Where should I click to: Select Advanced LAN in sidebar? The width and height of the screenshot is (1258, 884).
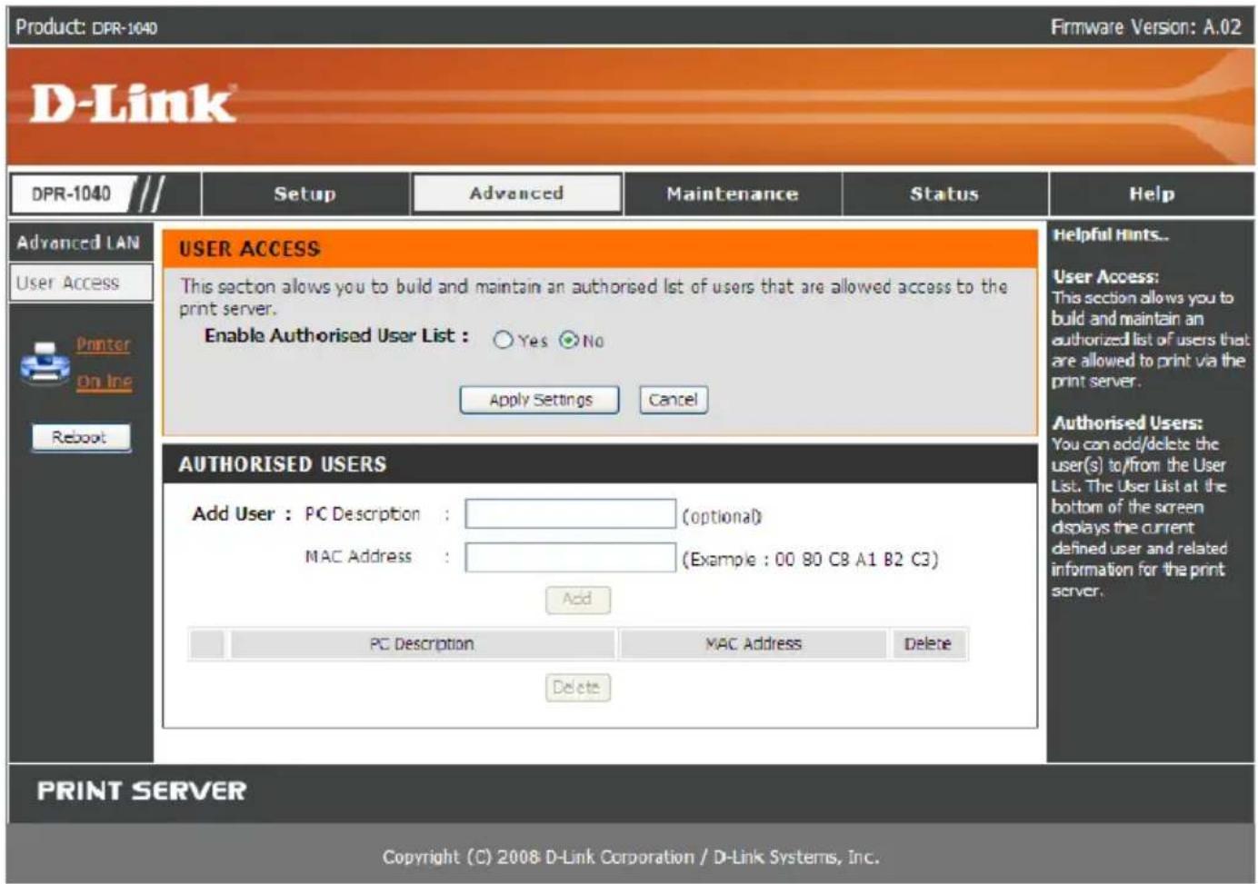[79, 243]
